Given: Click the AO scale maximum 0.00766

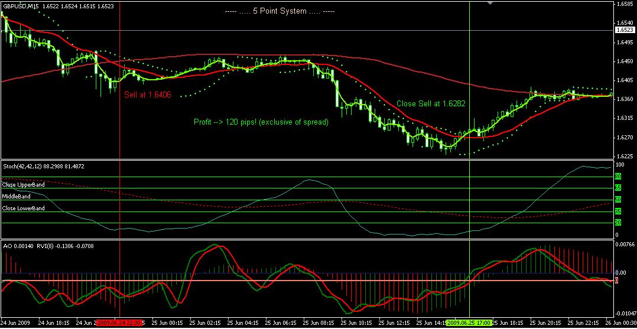Looking at the screenshot, I should pos(625,244).
